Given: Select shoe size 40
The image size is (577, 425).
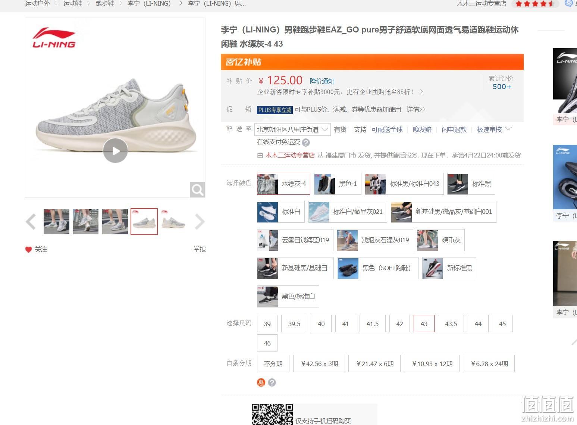Looking at the screenshot, I should tap(321, 324).
